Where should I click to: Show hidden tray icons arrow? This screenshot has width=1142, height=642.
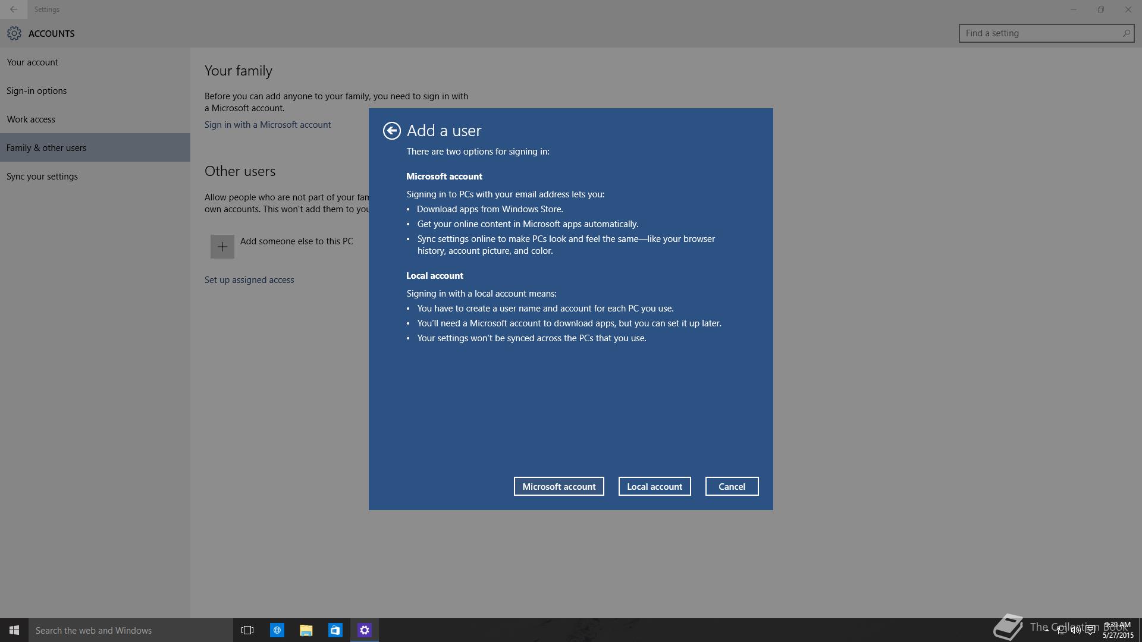[x=1046, y=630]
